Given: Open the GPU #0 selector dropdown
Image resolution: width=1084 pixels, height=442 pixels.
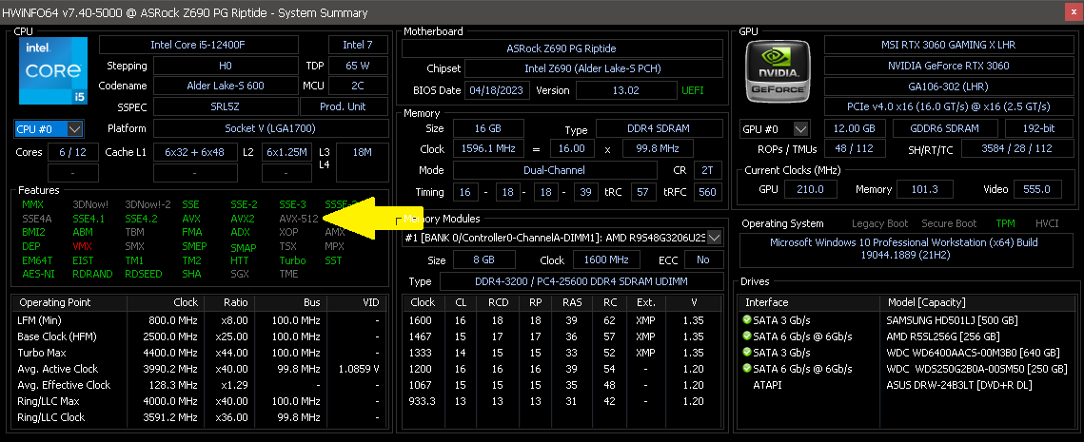Looking at the screenshot, I should pos(800,129).
